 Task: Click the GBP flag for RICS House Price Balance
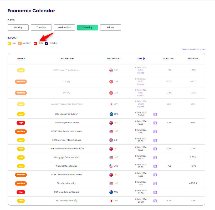point(110,70)
